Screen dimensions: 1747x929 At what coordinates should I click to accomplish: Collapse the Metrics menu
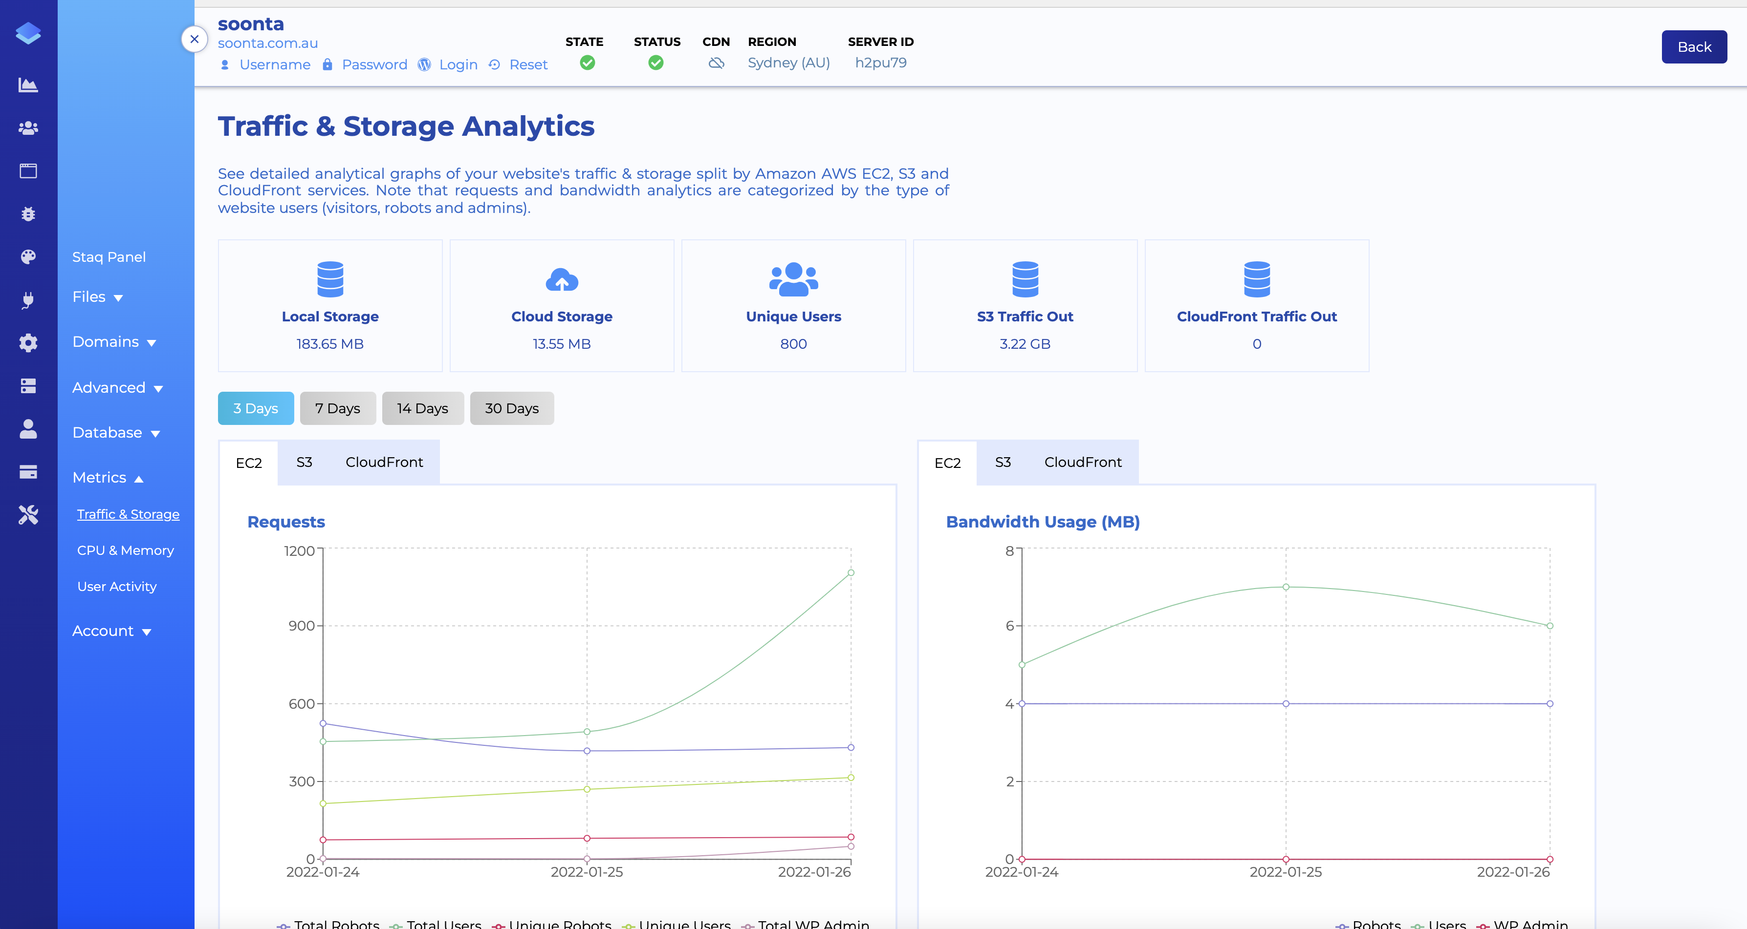click(108, 478)
